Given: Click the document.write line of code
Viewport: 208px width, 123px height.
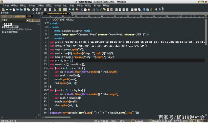Looking at the screenshot, I should click(95, 113).
